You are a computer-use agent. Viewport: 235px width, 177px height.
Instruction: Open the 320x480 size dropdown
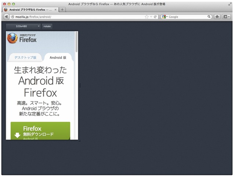(23, 26)
